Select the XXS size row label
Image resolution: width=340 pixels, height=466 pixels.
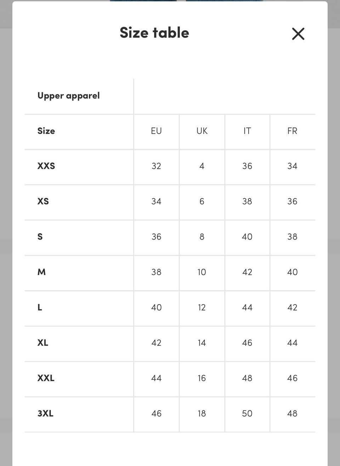(46, 166)
